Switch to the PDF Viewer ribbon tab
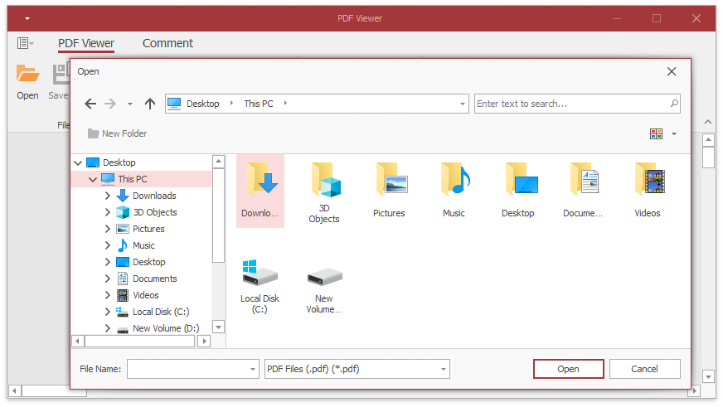 [86, 43]
